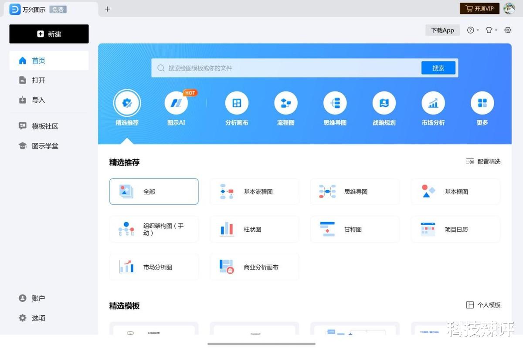Image resolution: width=523 pixels, height=348 pixels.
Task: Click the 精选推荐 category icon
Action: [x=127, y=103]
